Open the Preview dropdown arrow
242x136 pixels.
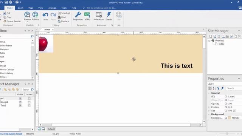pos(27,22)
